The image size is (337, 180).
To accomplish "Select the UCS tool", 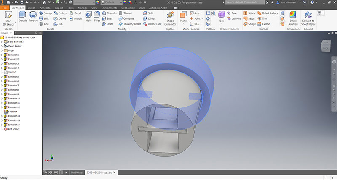I will click(195, 24).
